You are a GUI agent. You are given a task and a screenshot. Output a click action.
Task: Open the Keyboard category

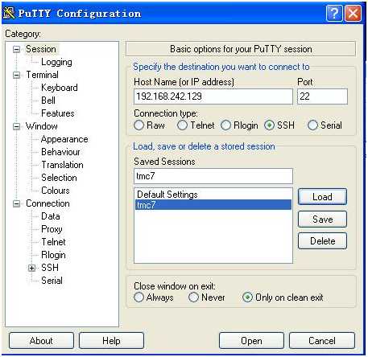60,88
